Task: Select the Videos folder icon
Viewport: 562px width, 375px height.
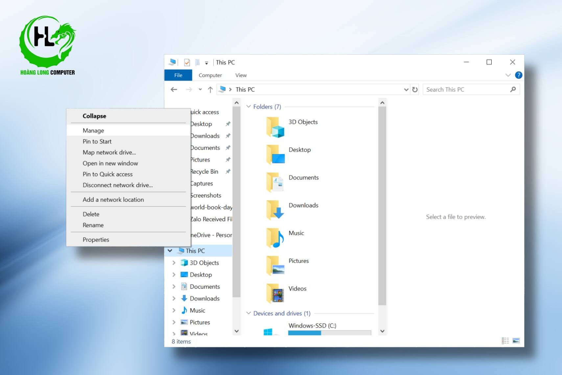Action: pos(275,293)
